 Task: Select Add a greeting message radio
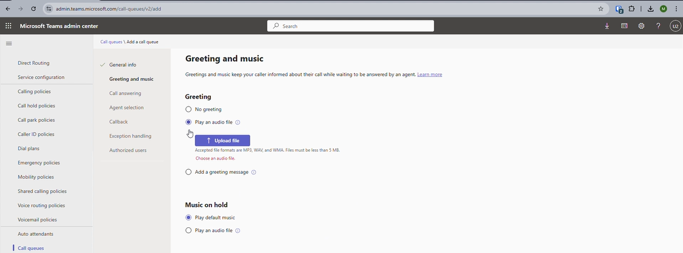(x=188, y=172)
